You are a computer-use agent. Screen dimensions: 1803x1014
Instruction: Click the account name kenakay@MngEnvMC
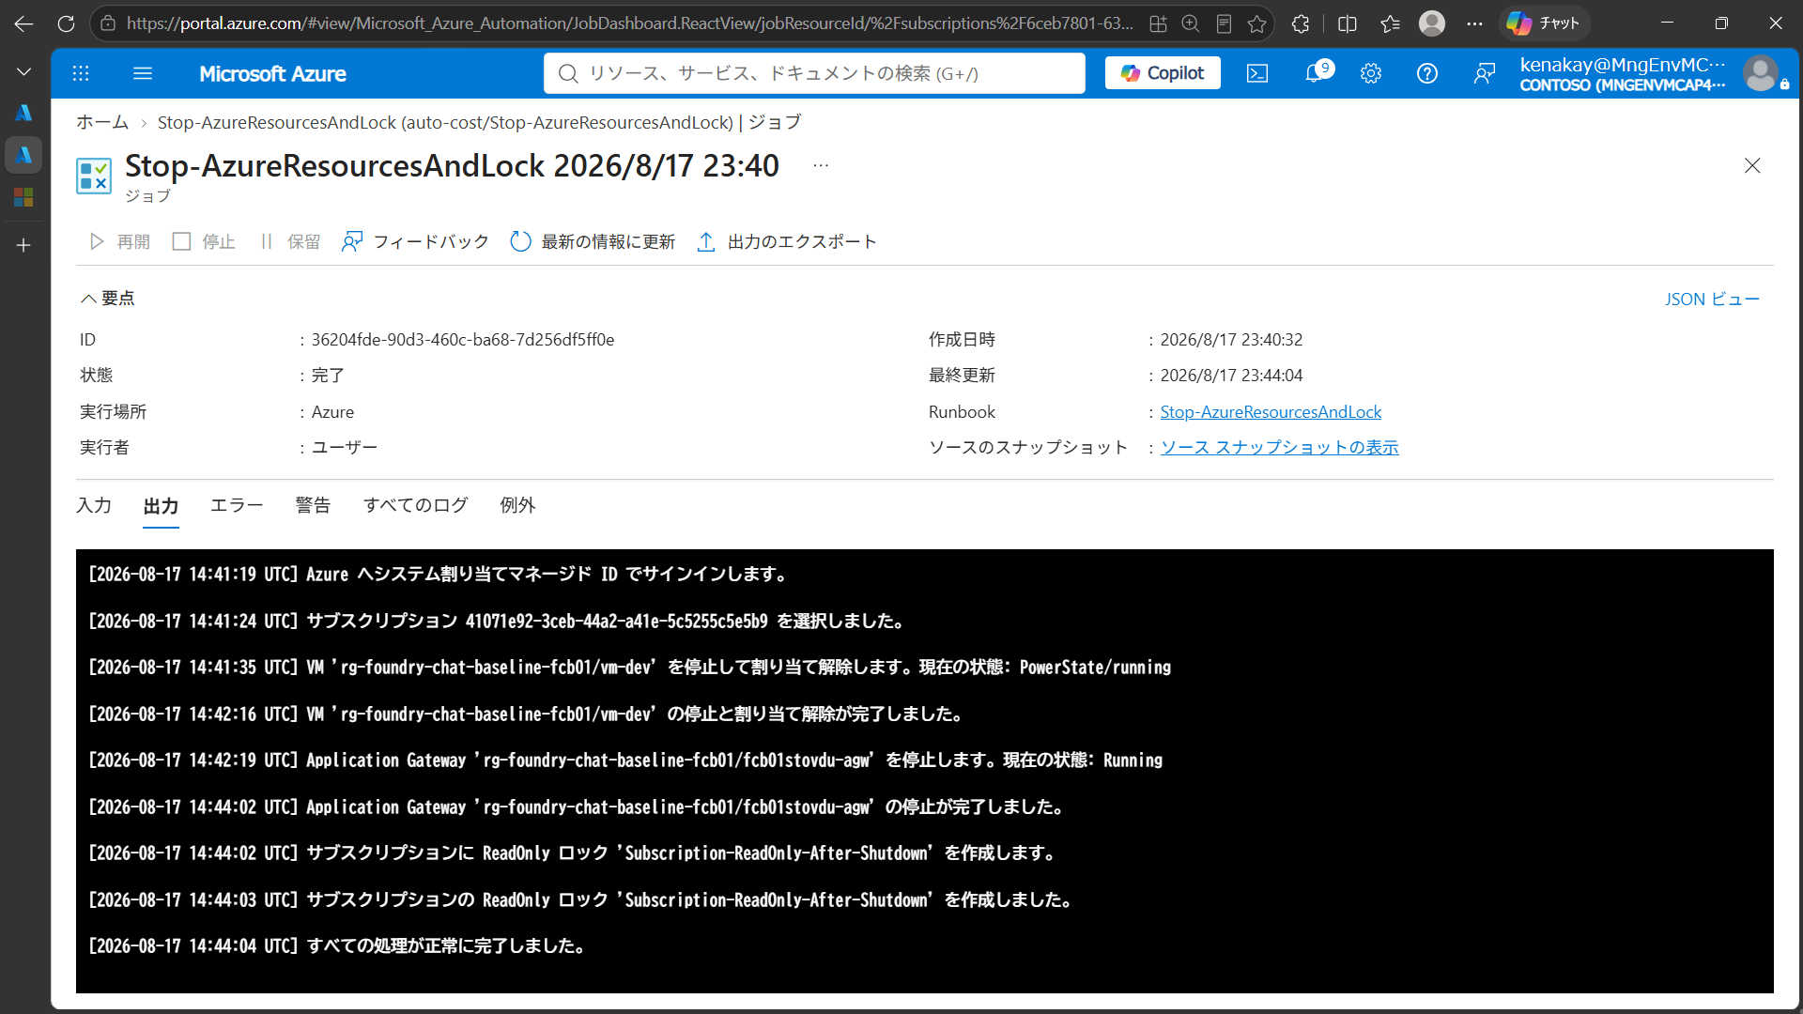coord(1623,64)
